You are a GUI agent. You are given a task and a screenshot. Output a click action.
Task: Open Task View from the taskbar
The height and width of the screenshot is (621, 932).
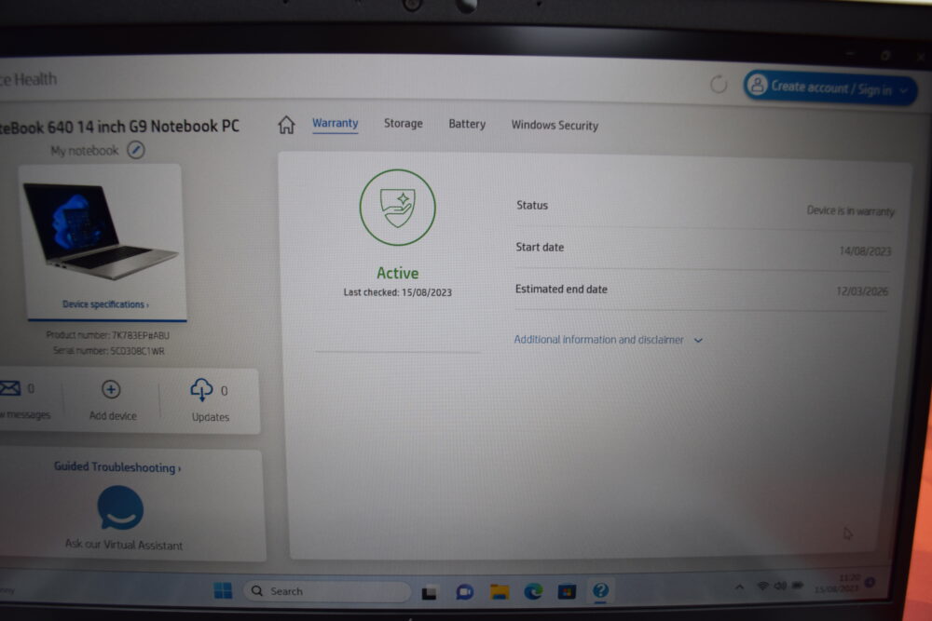point(429,592)
